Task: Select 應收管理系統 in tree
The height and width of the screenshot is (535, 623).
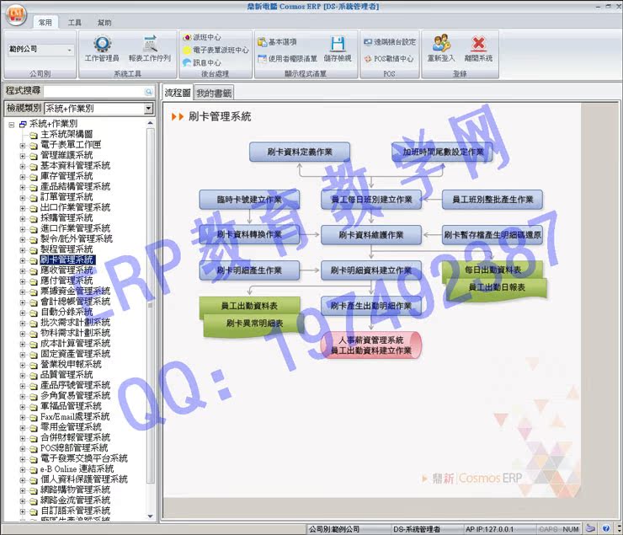Action: [x=67, y=270]
